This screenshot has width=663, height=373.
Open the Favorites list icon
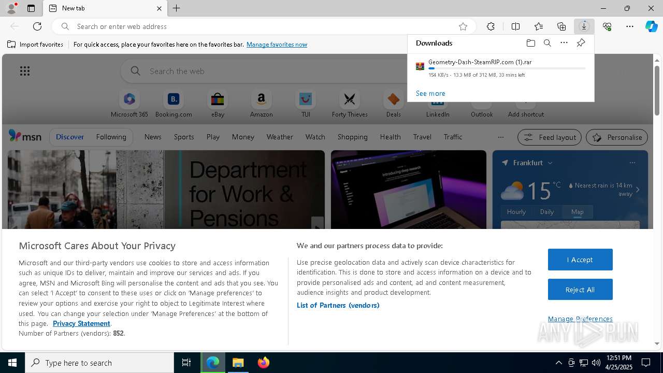539,26
